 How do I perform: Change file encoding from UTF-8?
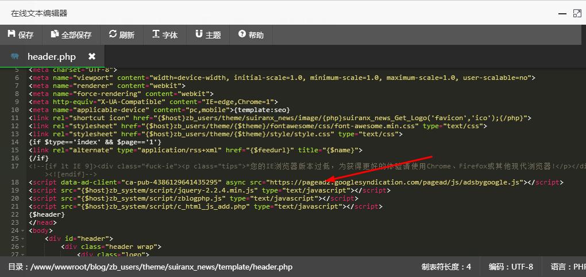pyautogui.click(x=511, y=267)
